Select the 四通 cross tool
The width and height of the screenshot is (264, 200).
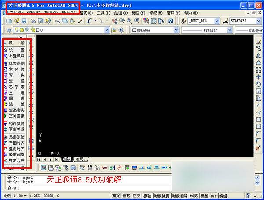[x=14, y=98]
